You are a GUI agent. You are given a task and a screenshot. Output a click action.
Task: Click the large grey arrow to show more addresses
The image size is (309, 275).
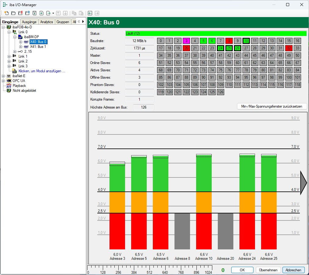point(304,183)
